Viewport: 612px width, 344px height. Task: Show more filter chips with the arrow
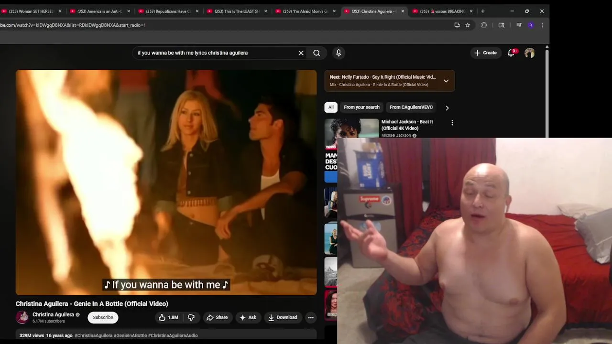[x=447, y=108]
